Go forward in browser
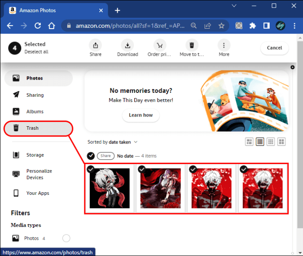This screenshot has height=256, width=303. coord(24,26)
